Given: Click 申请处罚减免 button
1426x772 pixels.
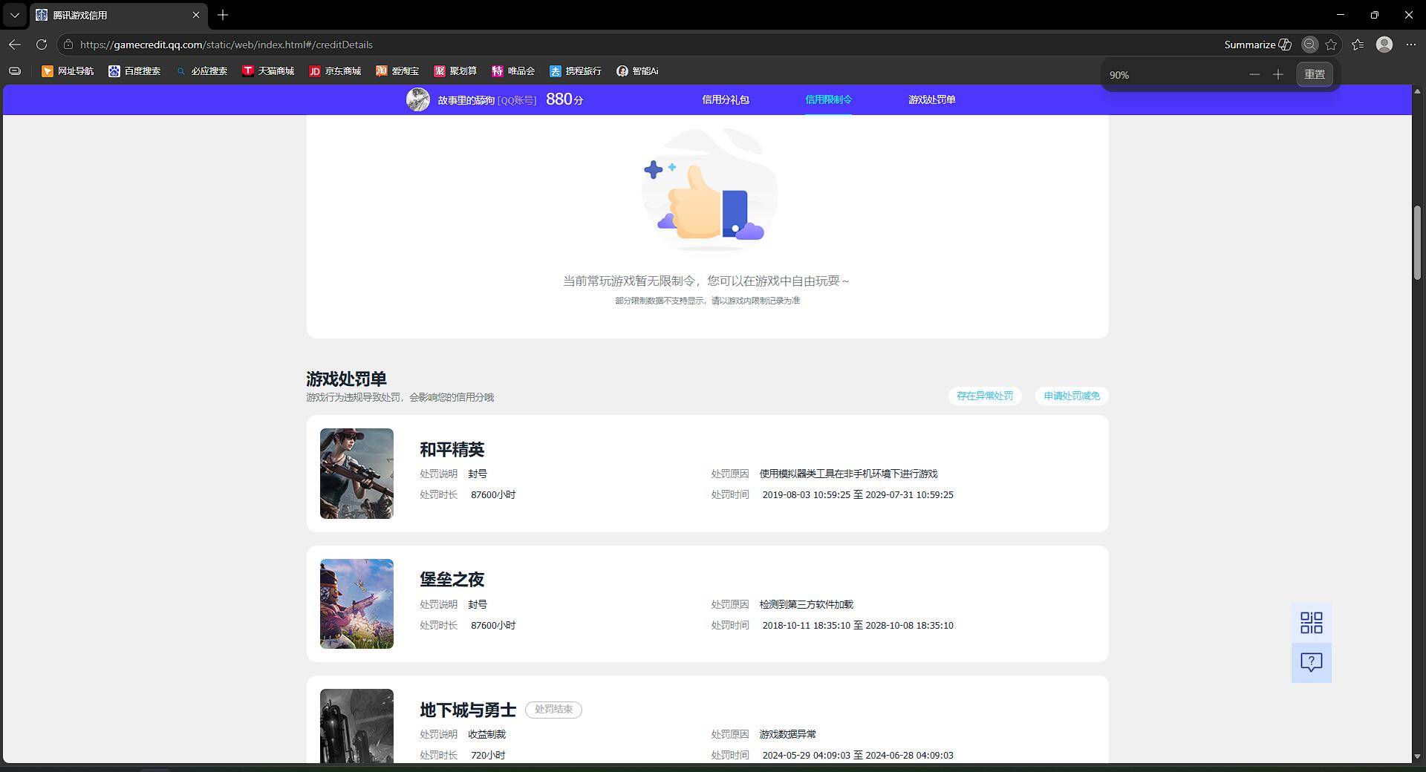Looking at the screenshot, I should pyautogui.click(x=1072, y=396).
